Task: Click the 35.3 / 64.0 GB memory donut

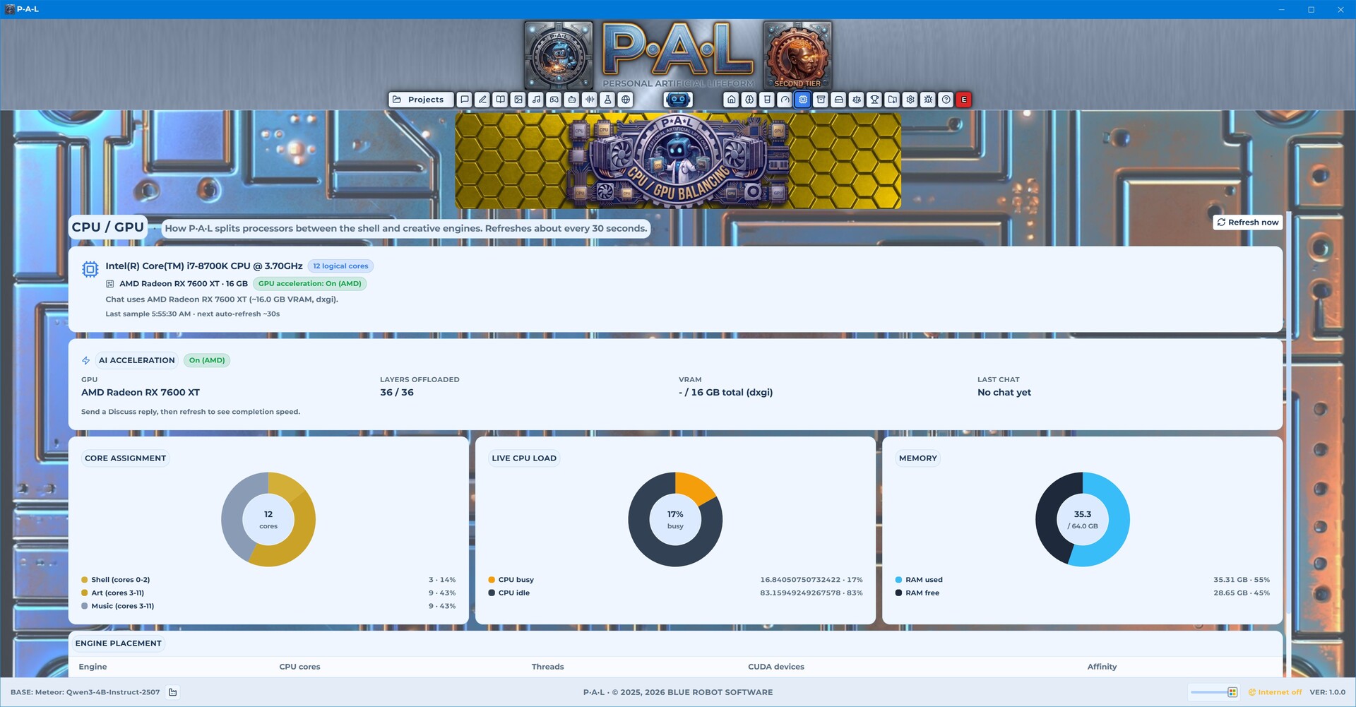Action: (1083, 519)
